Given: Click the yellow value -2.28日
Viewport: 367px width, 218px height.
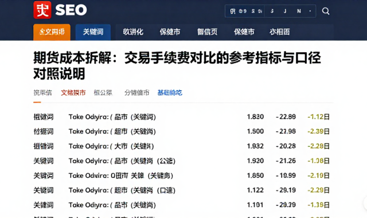Looking at the screenshot, I should point(319,146).
